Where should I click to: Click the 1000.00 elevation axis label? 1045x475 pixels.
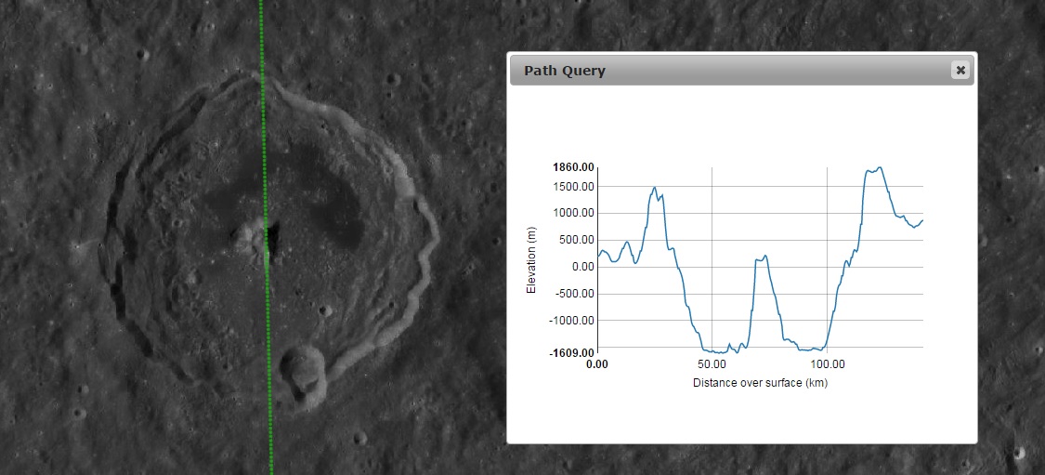click(x=574, y=214)
